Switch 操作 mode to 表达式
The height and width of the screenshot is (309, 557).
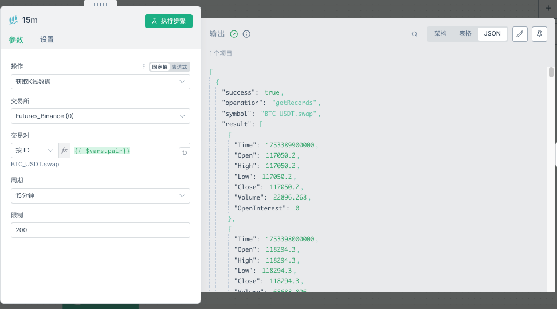(179, 67)
